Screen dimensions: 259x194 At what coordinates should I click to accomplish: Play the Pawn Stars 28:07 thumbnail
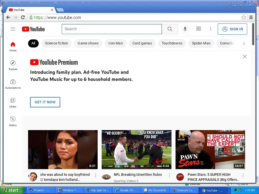[210, 150]
